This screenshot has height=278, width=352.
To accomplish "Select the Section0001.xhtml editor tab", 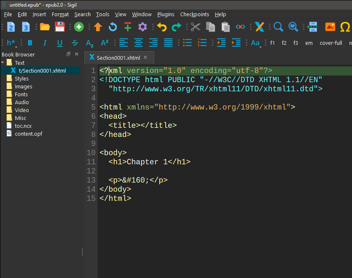I will [118, 58].
